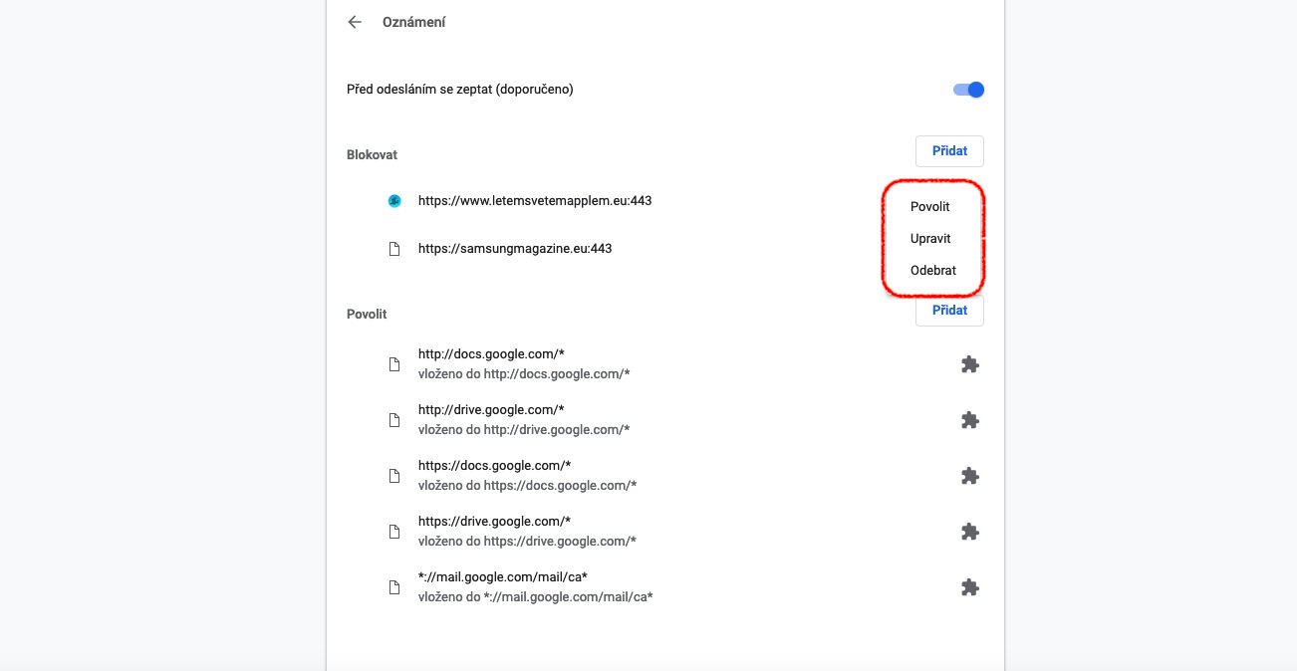Click the back arrow to leave Oznámení settings
This screenshot has width=1297, height=671.
point(355,22)
